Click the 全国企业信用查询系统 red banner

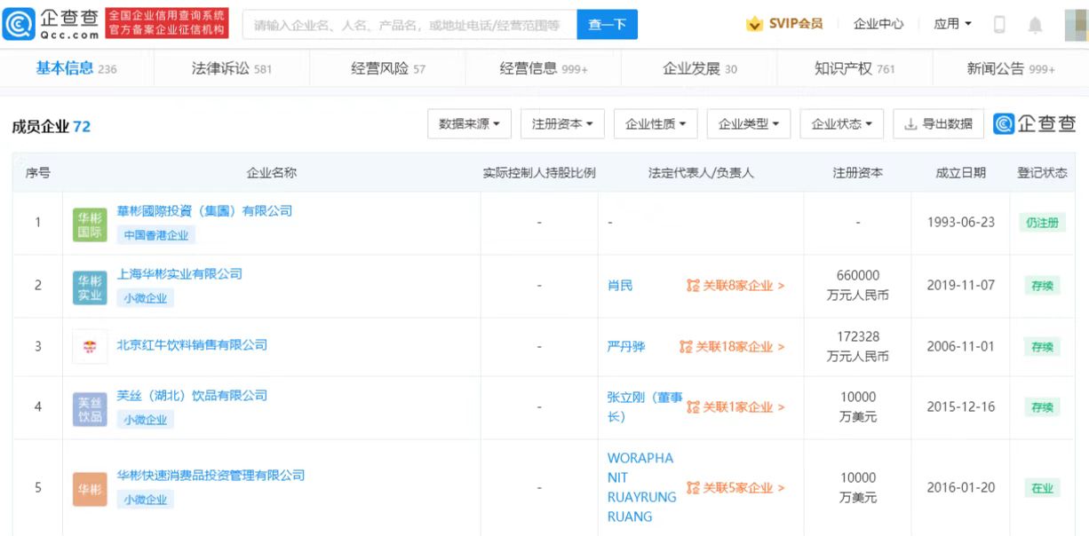(x=167, y=24)
